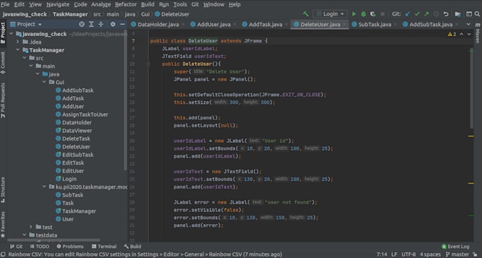Click the 4 spaces indent setting
This screenshot has width=482, height=258.
coord(430,254)
